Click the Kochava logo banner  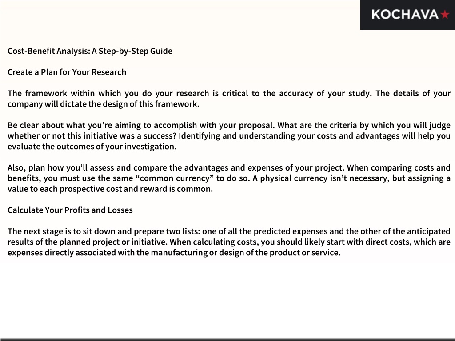(x=407, y=15)
